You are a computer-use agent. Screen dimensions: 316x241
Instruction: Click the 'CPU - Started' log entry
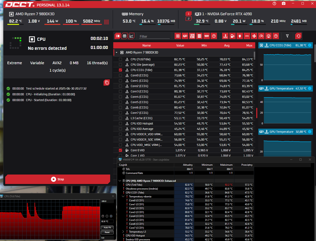click(x=48, y=100)
